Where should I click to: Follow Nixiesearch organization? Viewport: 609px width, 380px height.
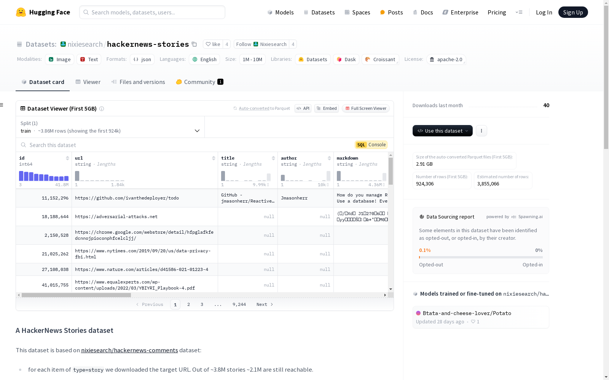tap(261, 44)
